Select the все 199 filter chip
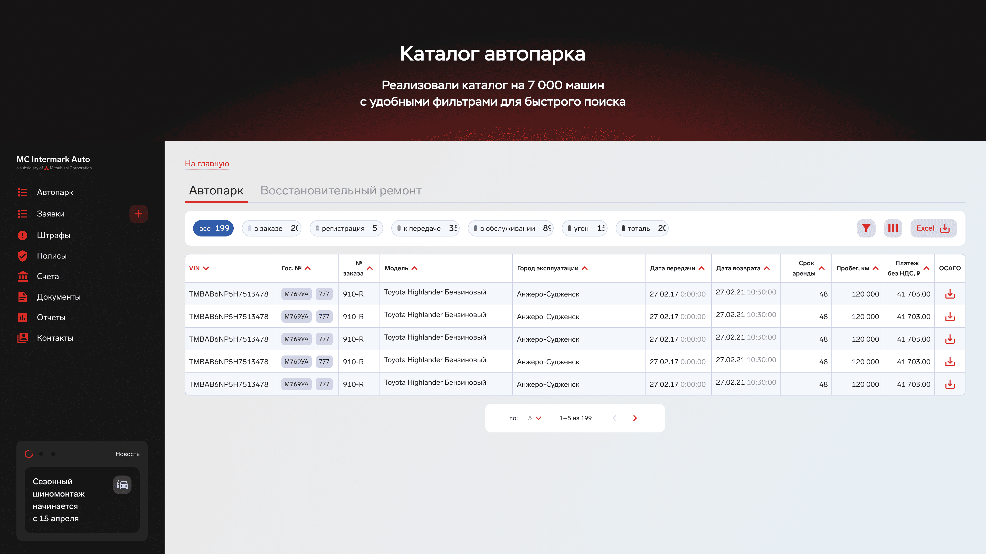 [x=214, y=228]
